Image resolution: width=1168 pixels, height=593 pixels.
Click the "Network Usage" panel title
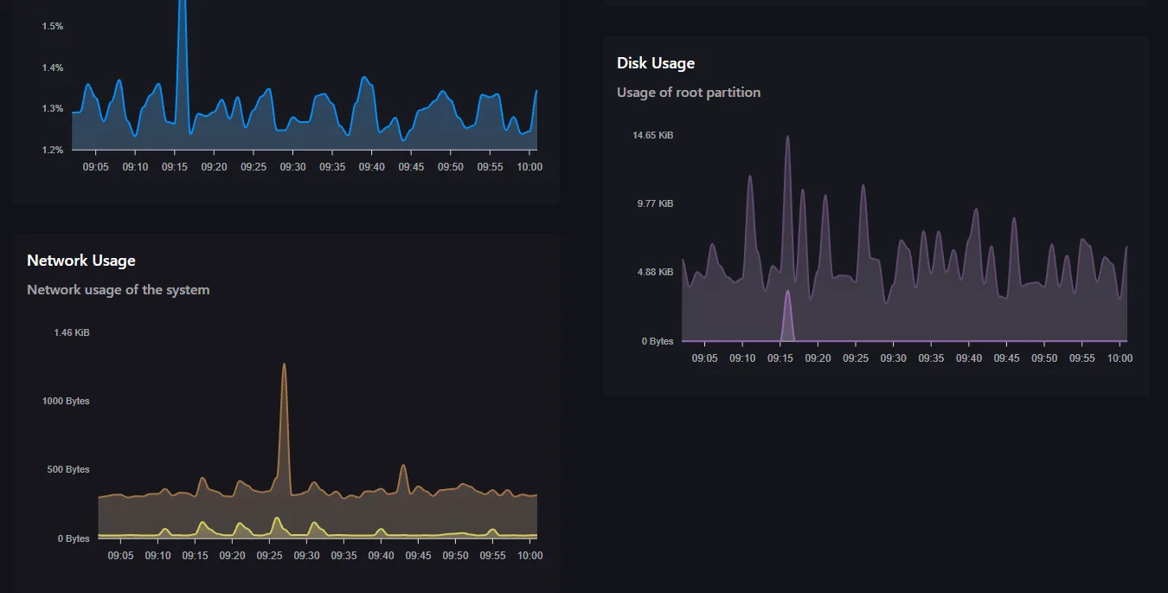coord(81,261)
